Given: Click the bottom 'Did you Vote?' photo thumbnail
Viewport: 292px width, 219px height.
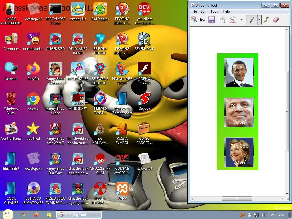Looking at the screenshot, I should (239, 152).
